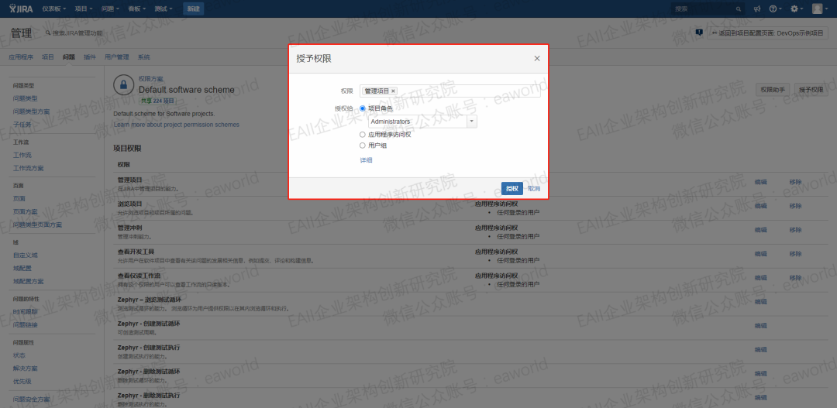The width and height of the screenshot is (837, 408).
Task: Click 编辑 in the Zephyr - 创建测试循环 row
Action: click(761, 326)
